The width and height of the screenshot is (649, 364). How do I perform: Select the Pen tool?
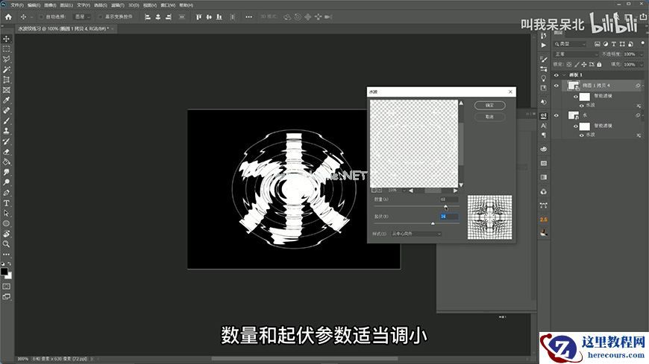[6, 193]
